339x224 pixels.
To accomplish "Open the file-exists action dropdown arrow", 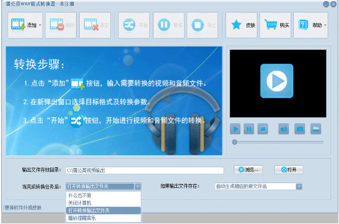I will coord(299,186).
